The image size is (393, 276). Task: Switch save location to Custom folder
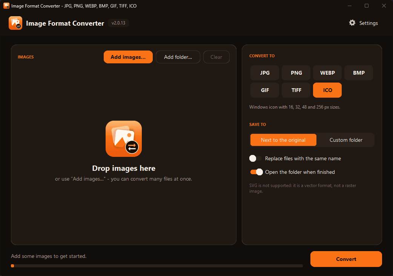pos(346,140)
